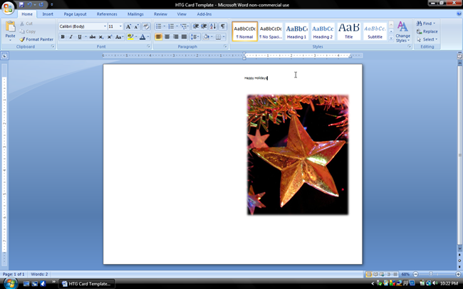This screenshot has height=289, width=463.
Task: Open the font size dropdown
Action: (x=115, y=26)
